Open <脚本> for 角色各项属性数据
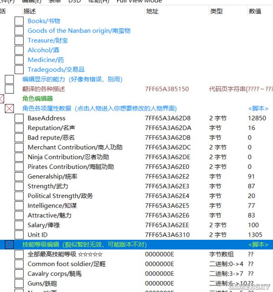 click(258, 109)
